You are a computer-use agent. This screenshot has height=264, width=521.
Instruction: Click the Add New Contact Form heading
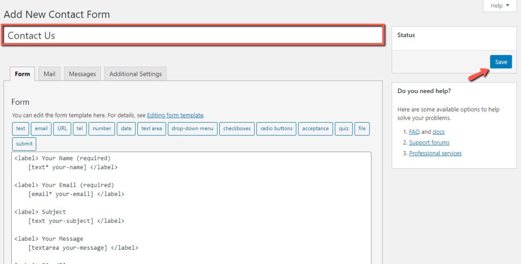(x=57, y=14)
